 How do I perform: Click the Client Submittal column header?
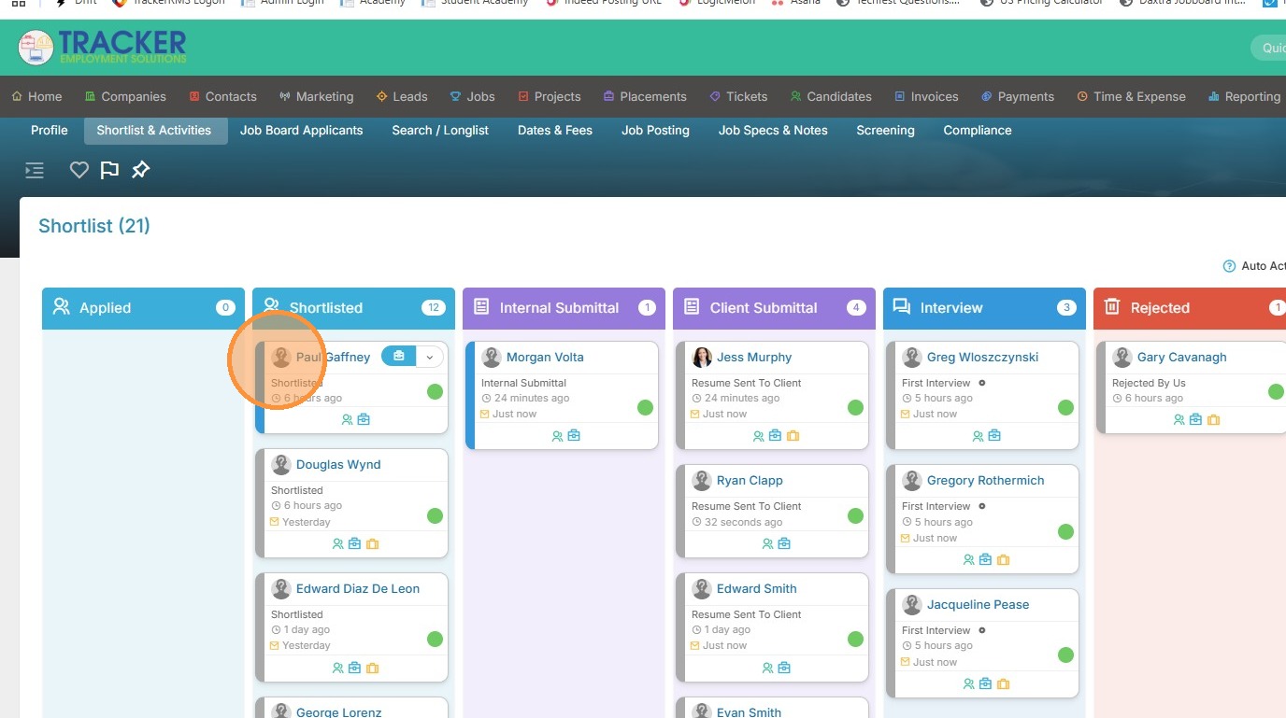click(x=774, y=308)
